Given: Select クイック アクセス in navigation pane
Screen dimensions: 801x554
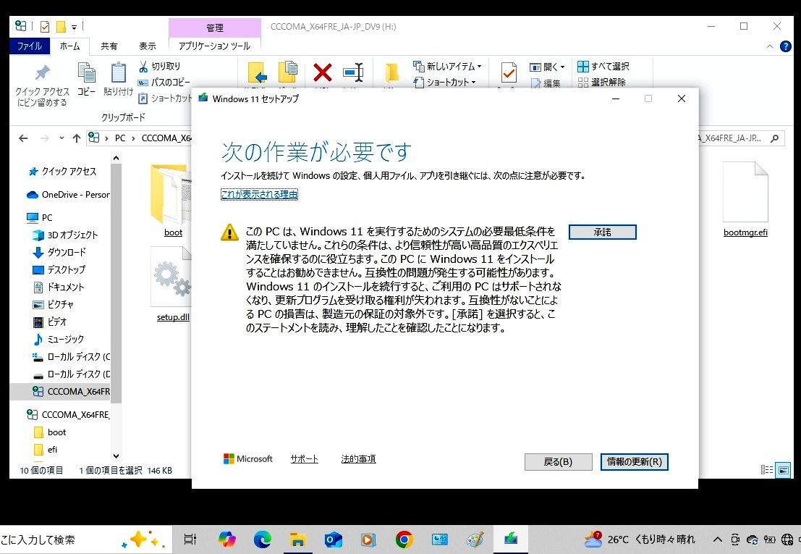Looking at the screenshot, I should point(62,172).
